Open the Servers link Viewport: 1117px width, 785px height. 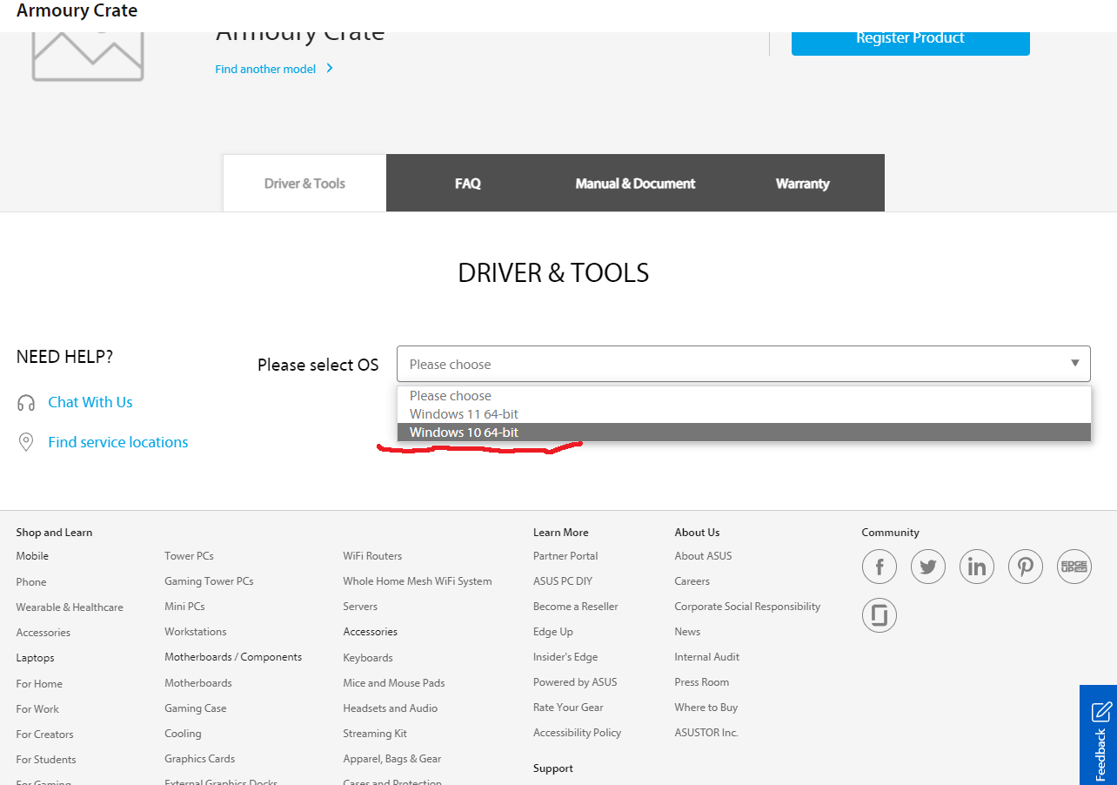coord(360,607)
